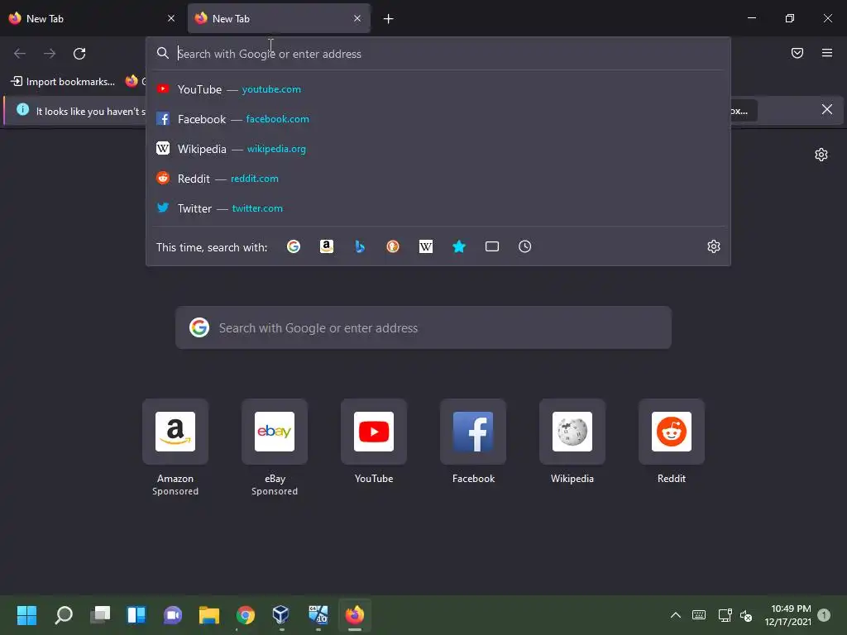This screenshot has width=847, height=635.
Task: Open Task View on taskbar
Action: [x=100, y=615]
